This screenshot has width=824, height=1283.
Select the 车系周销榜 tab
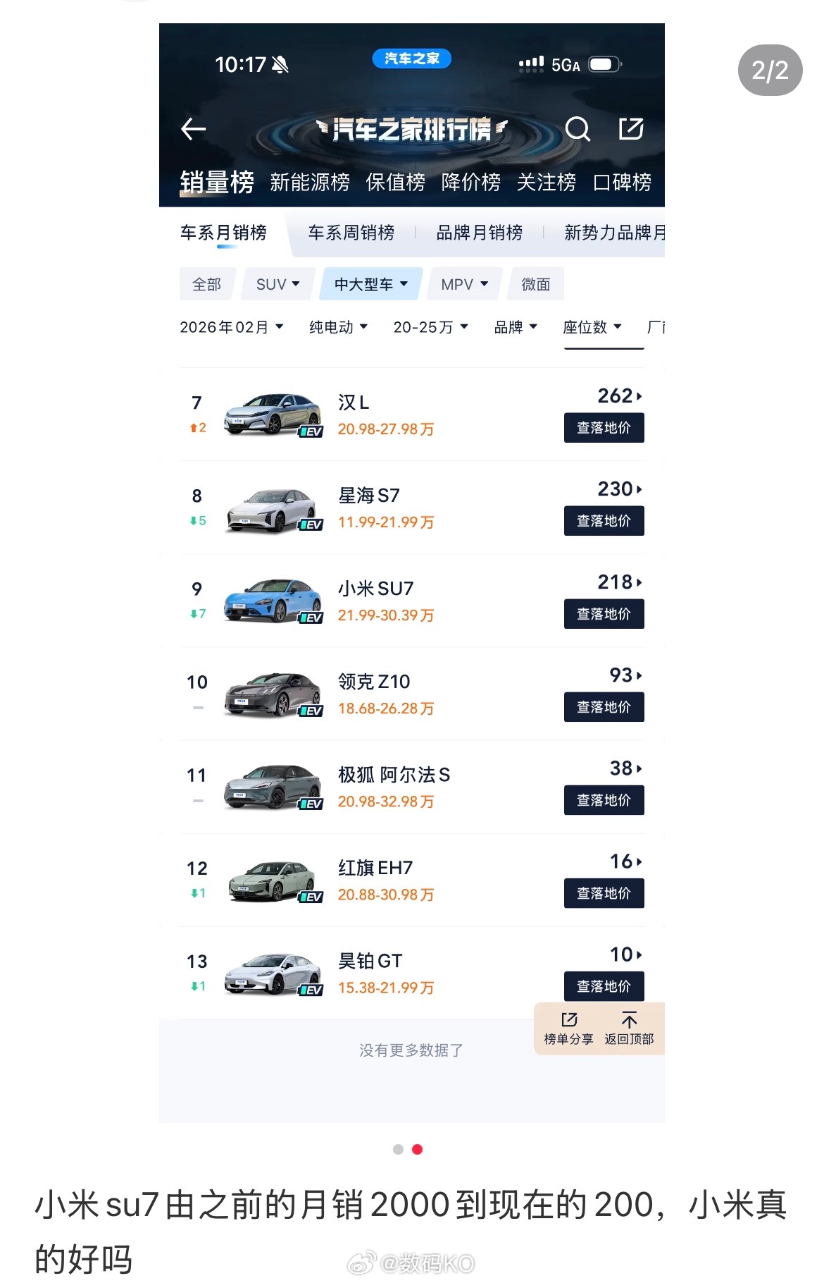point(351,232)
